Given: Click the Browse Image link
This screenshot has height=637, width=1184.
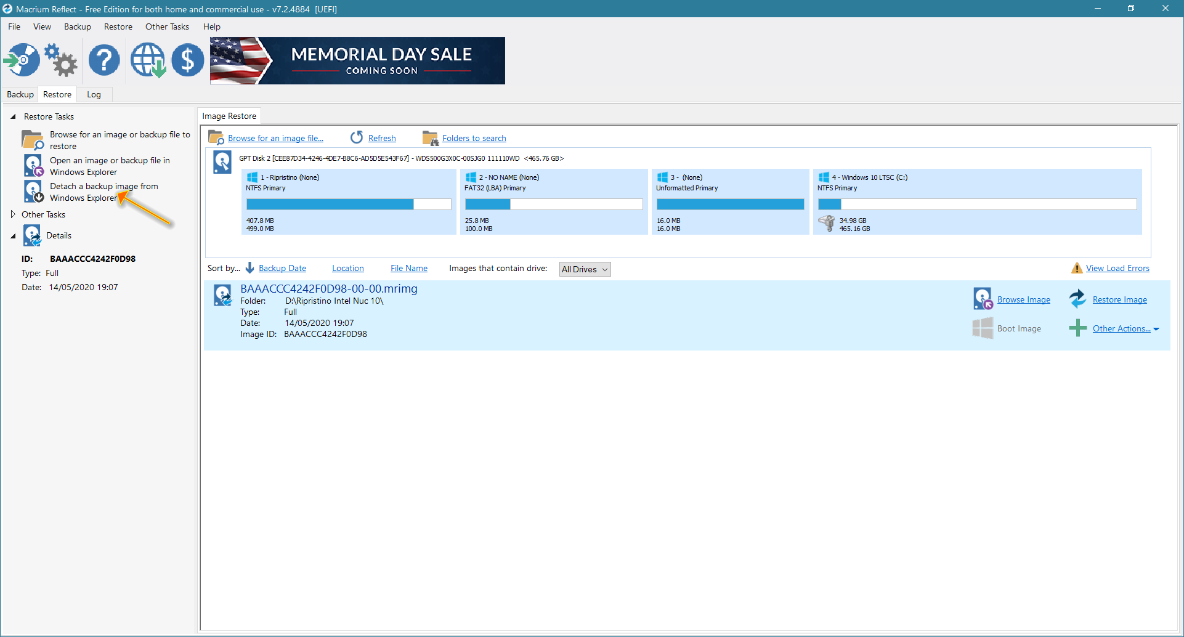Looking at the screenshot, I should pos(1024,299).
